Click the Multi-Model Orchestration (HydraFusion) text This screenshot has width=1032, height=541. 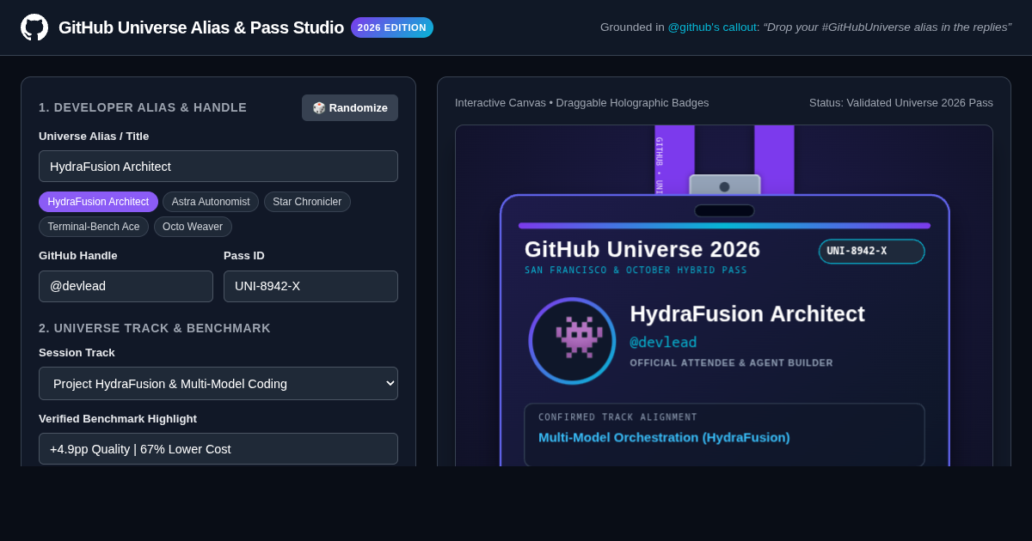coord(664,437)
